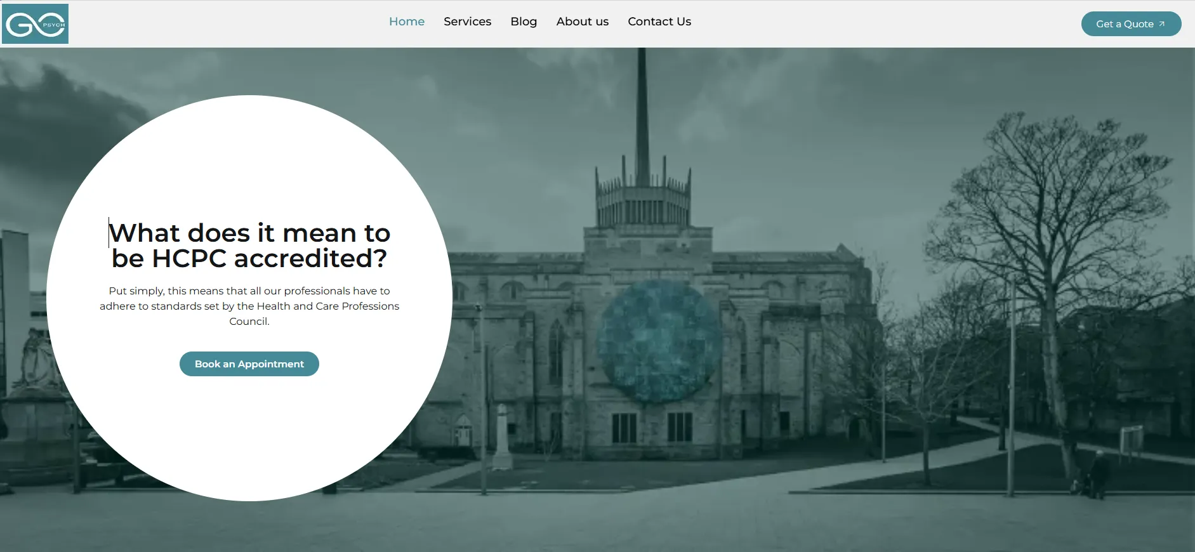Viewport: 1195px width, 552px height.
Task: Click the Book an Appointment button
Action: [249, 364]
